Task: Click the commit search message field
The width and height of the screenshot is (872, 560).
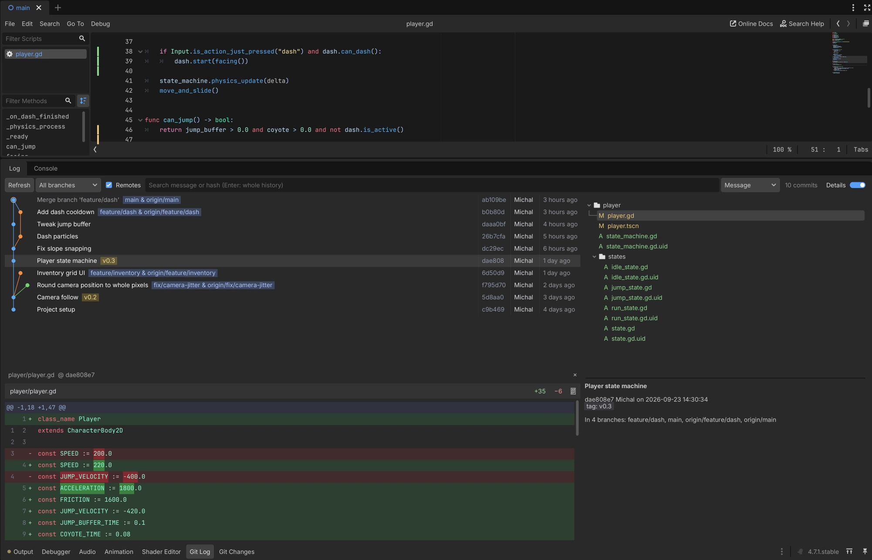Action: [x=432, y=185]
